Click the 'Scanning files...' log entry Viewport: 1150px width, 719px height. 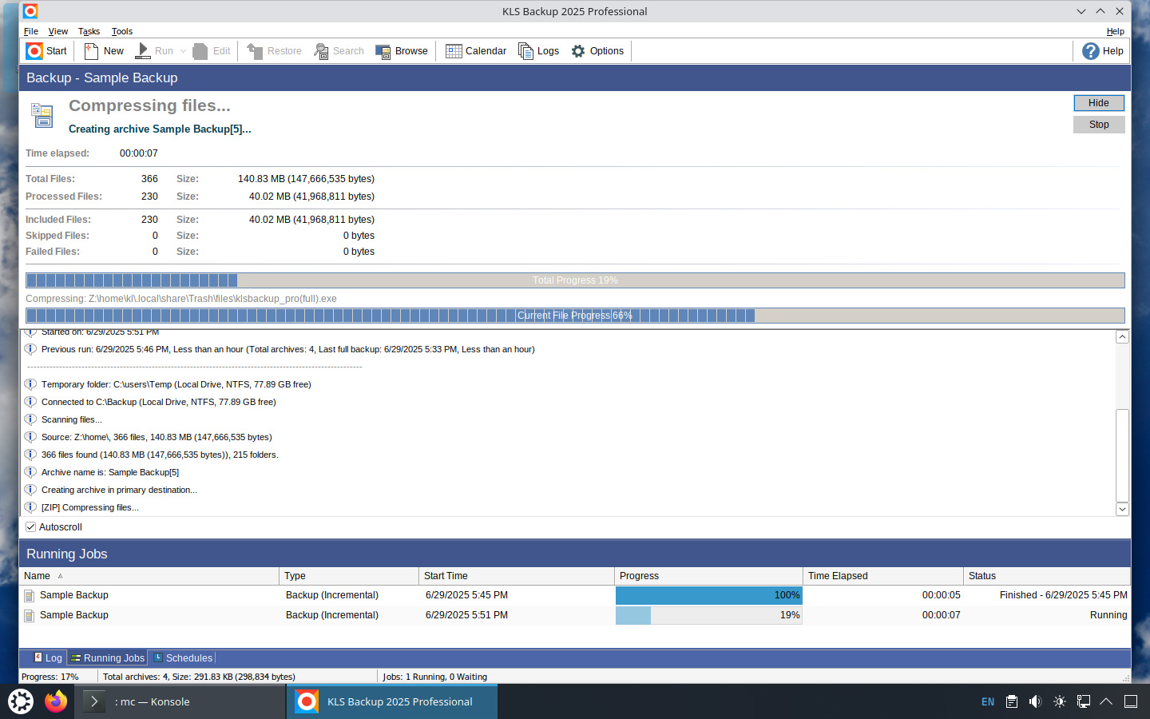click(72, 419)
